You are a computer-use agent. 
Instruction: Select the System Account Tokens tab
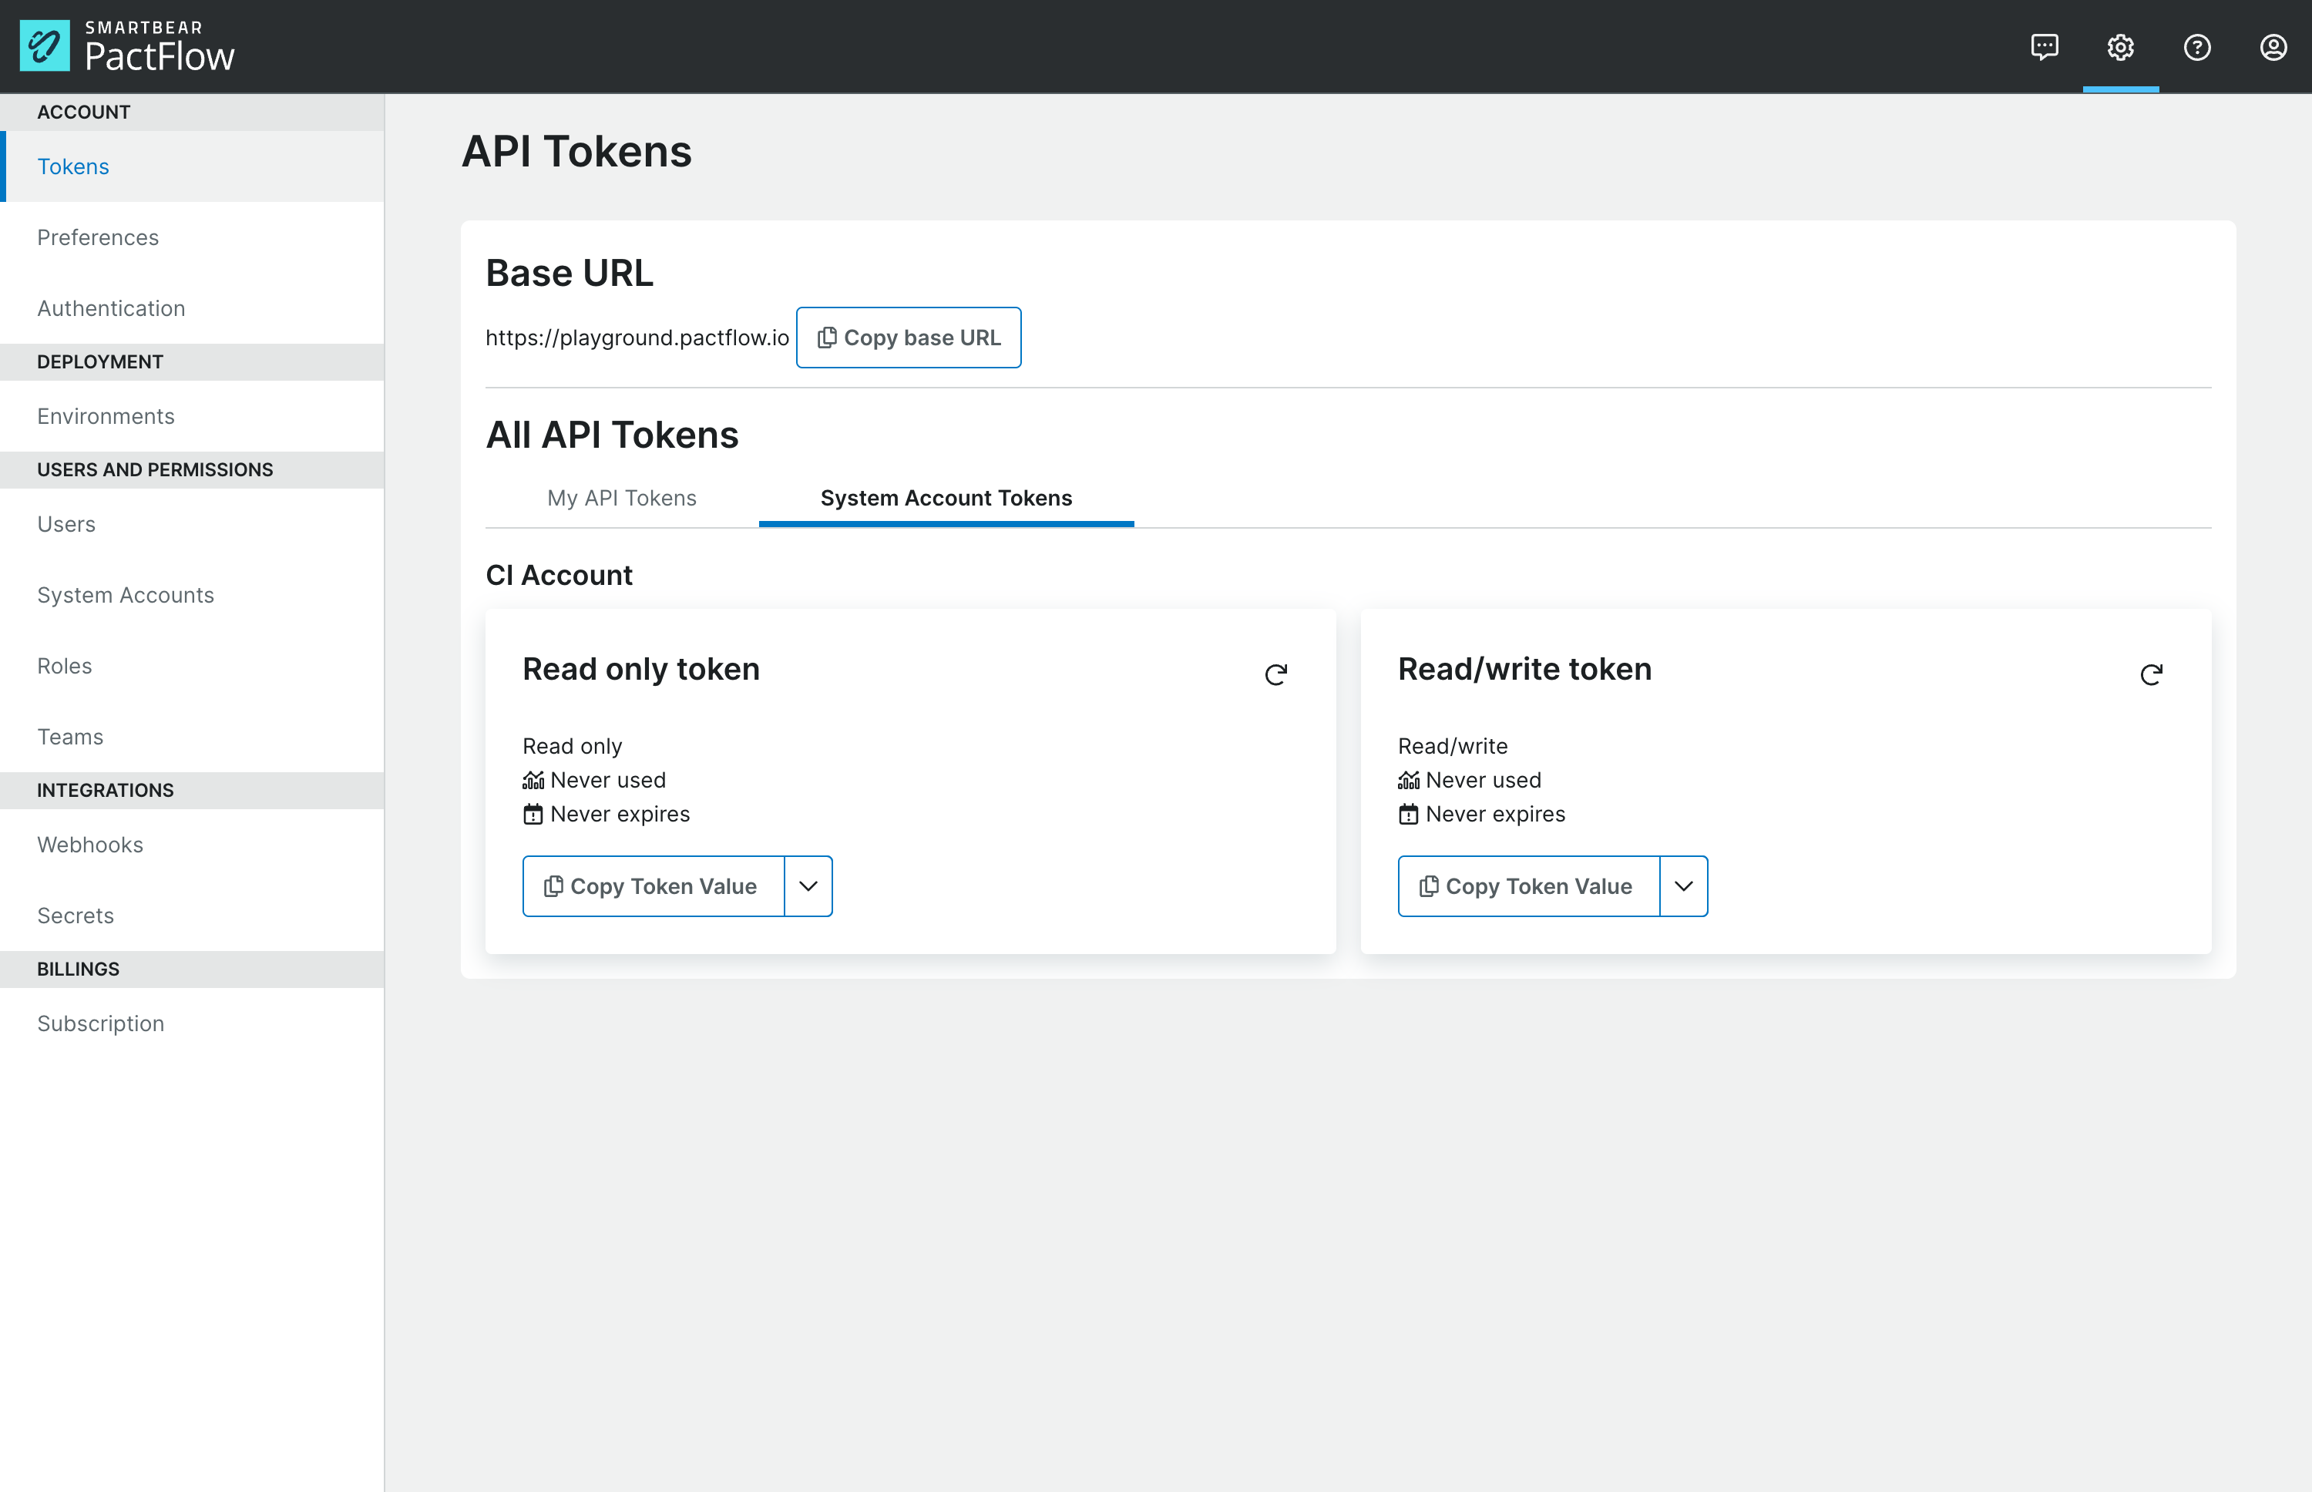point(946,498)
